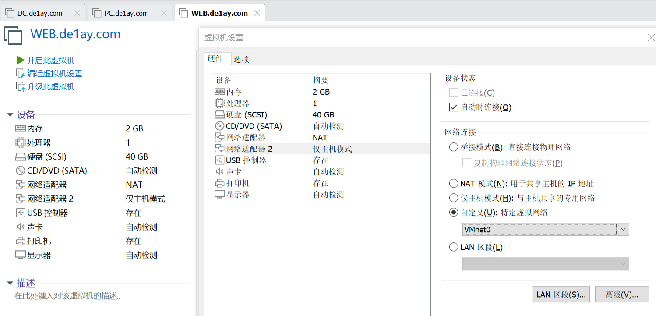Click the network adapter 2 icon in settings dialog
The height and width of the screenshot is (316, 656).
coord(220,149)
